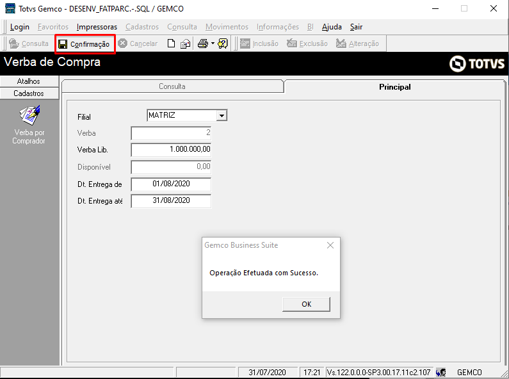Click the Dt. Entrega até date field
The height and width of the screenshot is (379, 509).
[171, 201]
